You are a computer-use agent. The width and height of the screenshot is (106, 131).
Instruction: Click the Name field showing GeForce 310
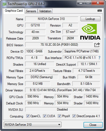52,19
